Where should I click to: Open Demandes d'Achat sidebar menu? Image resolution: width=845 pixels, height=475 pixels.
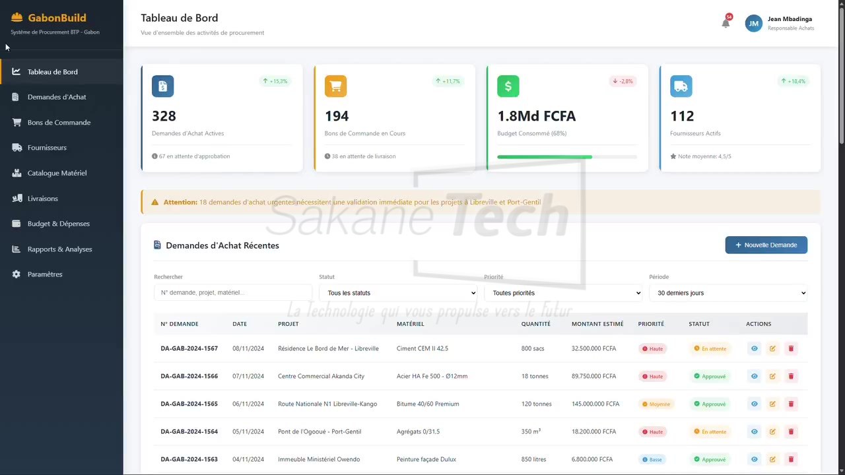[x=61, y=97]
